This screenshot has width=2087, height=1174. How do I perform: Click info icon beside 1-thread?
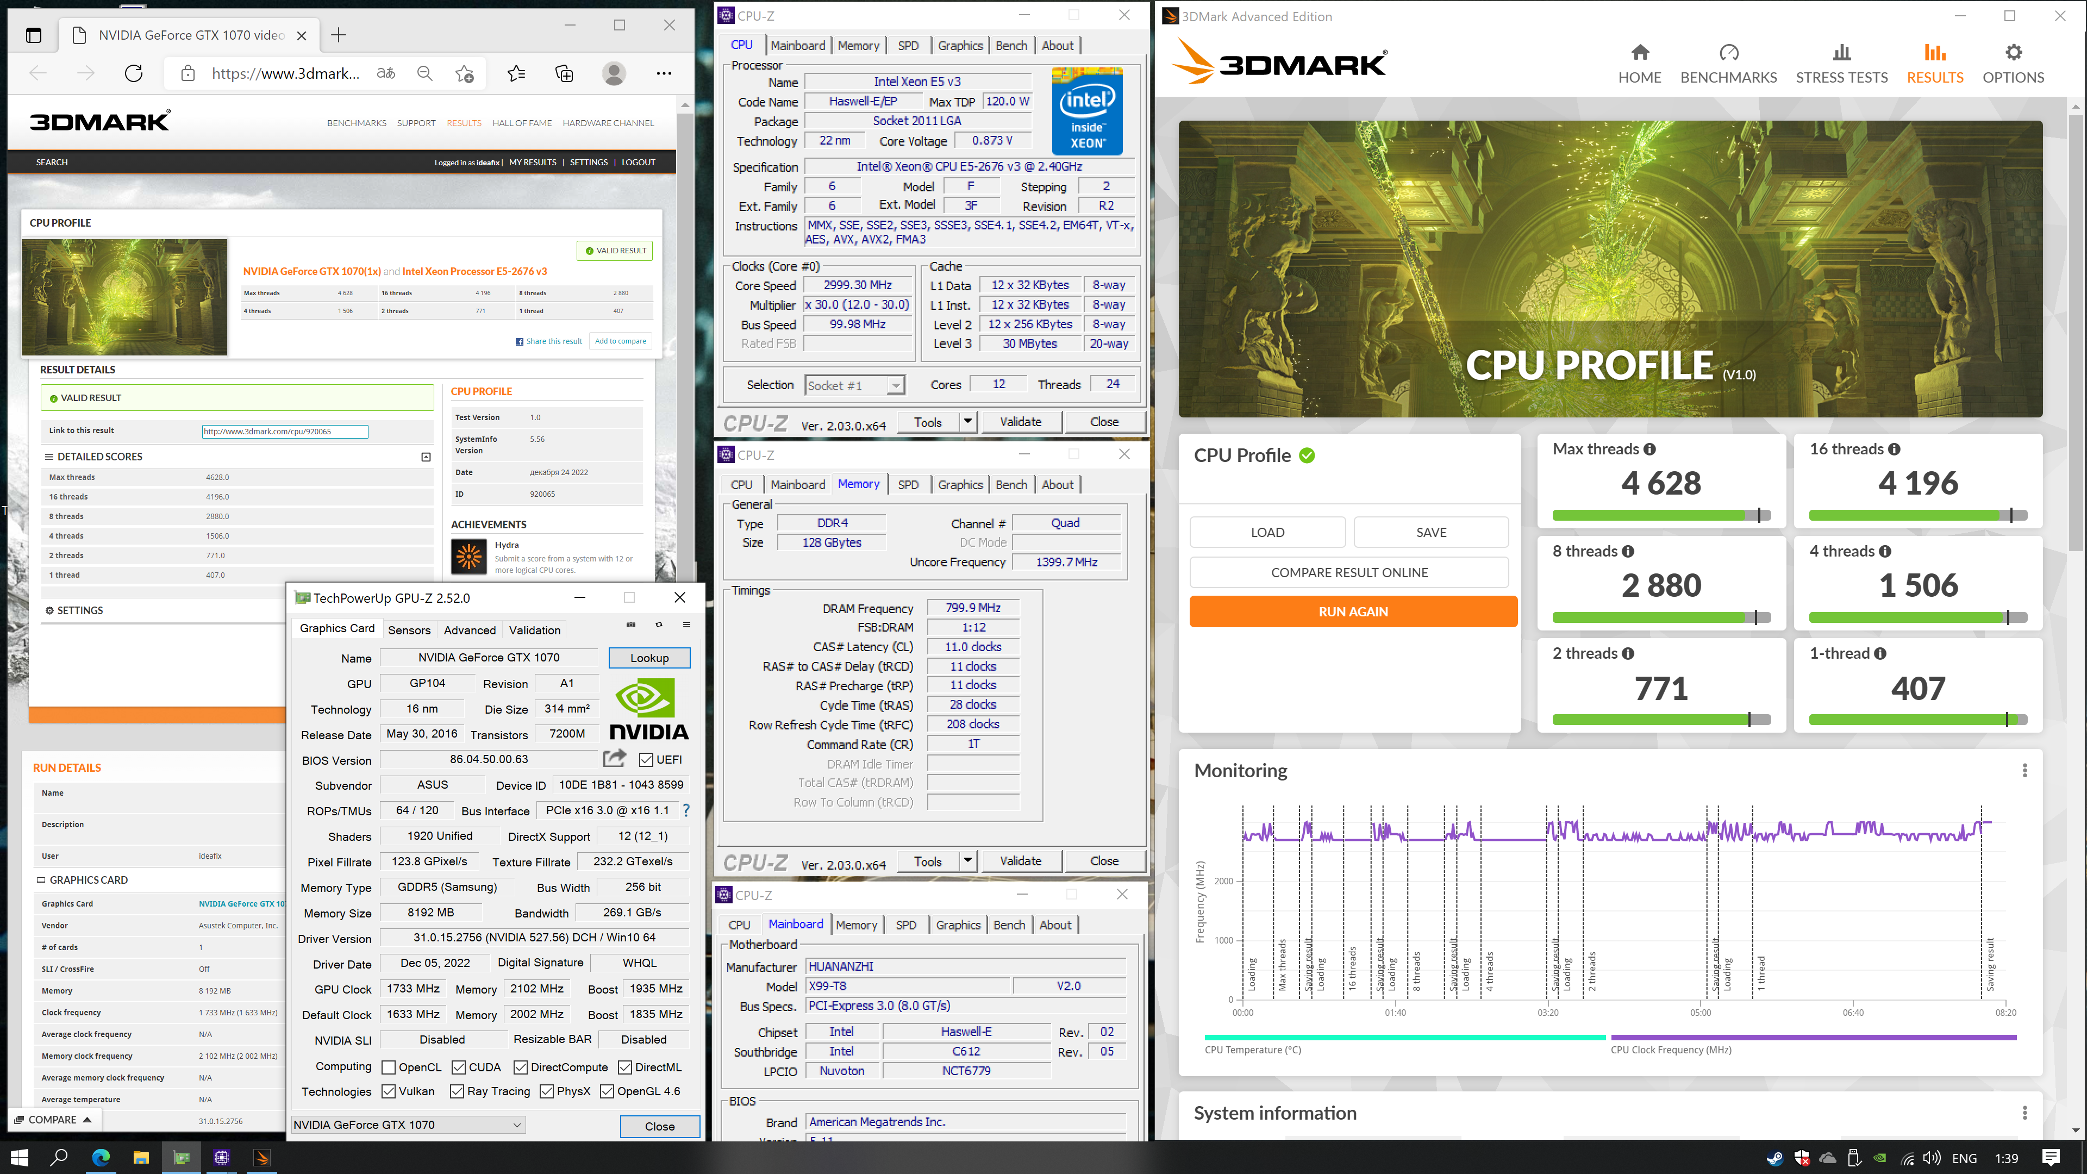1880,653
